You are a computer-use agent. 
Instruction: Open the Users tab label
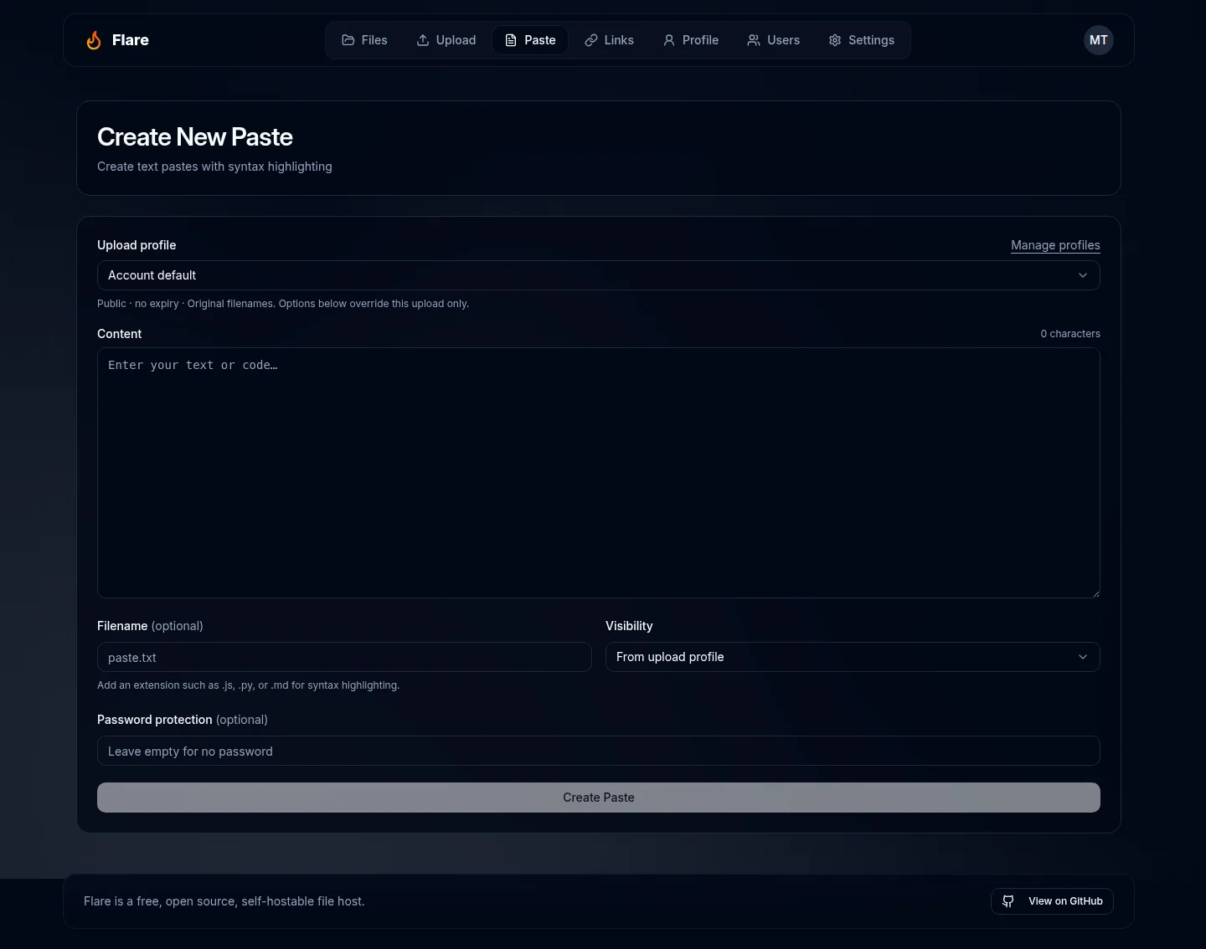pyautogui.click(x=783, y=40)
